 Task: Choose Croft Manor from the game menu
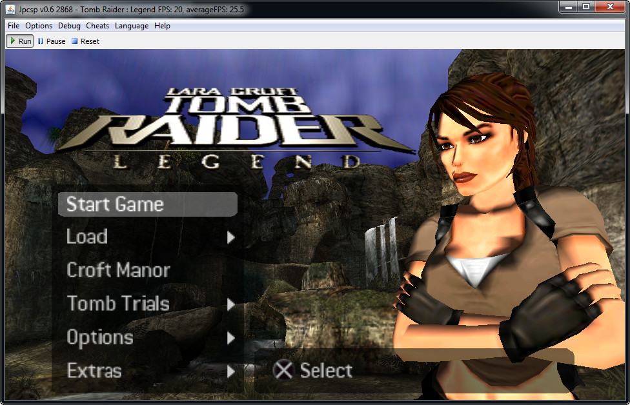tap(118, 270)
